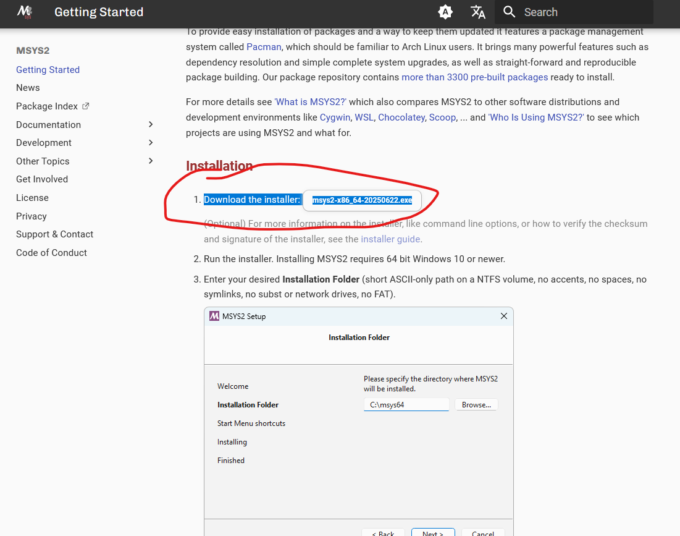The image size is (680, 536).
Task: Follow the Pacman link
Action: coord(264,47)
